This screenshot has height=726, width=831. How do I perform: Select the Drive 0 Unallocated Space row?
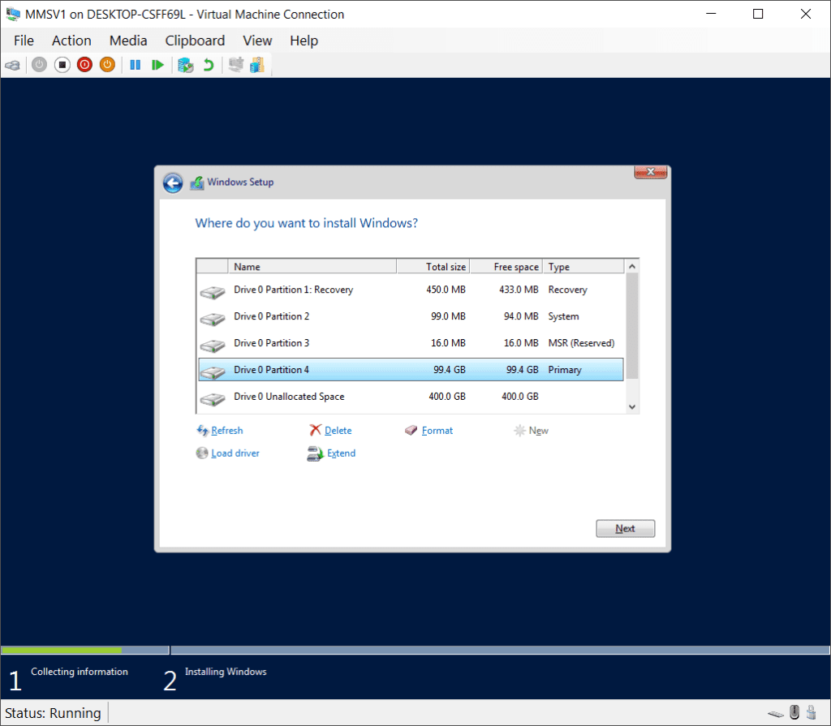tap(411, 397)
